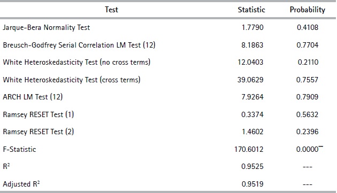Click the statistic value 1.4602
Screen dimensions: 337x193
[252, 132]
